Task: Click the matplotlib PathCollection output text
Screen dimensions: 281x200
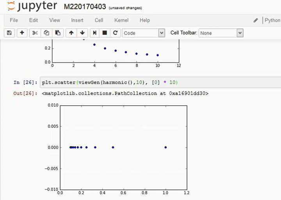Action: (125, 93)
